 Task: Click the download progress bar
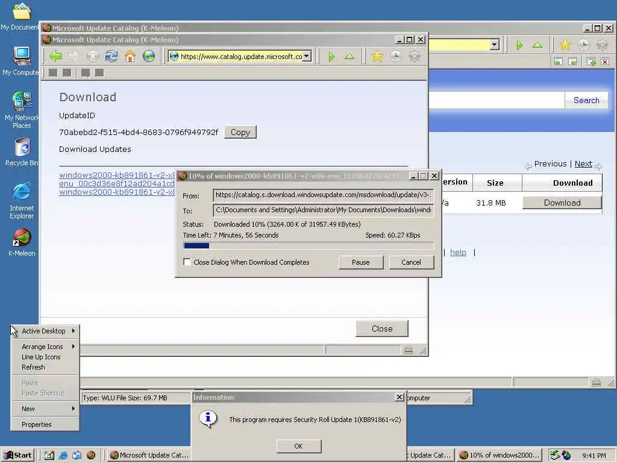tap(308, 246)
